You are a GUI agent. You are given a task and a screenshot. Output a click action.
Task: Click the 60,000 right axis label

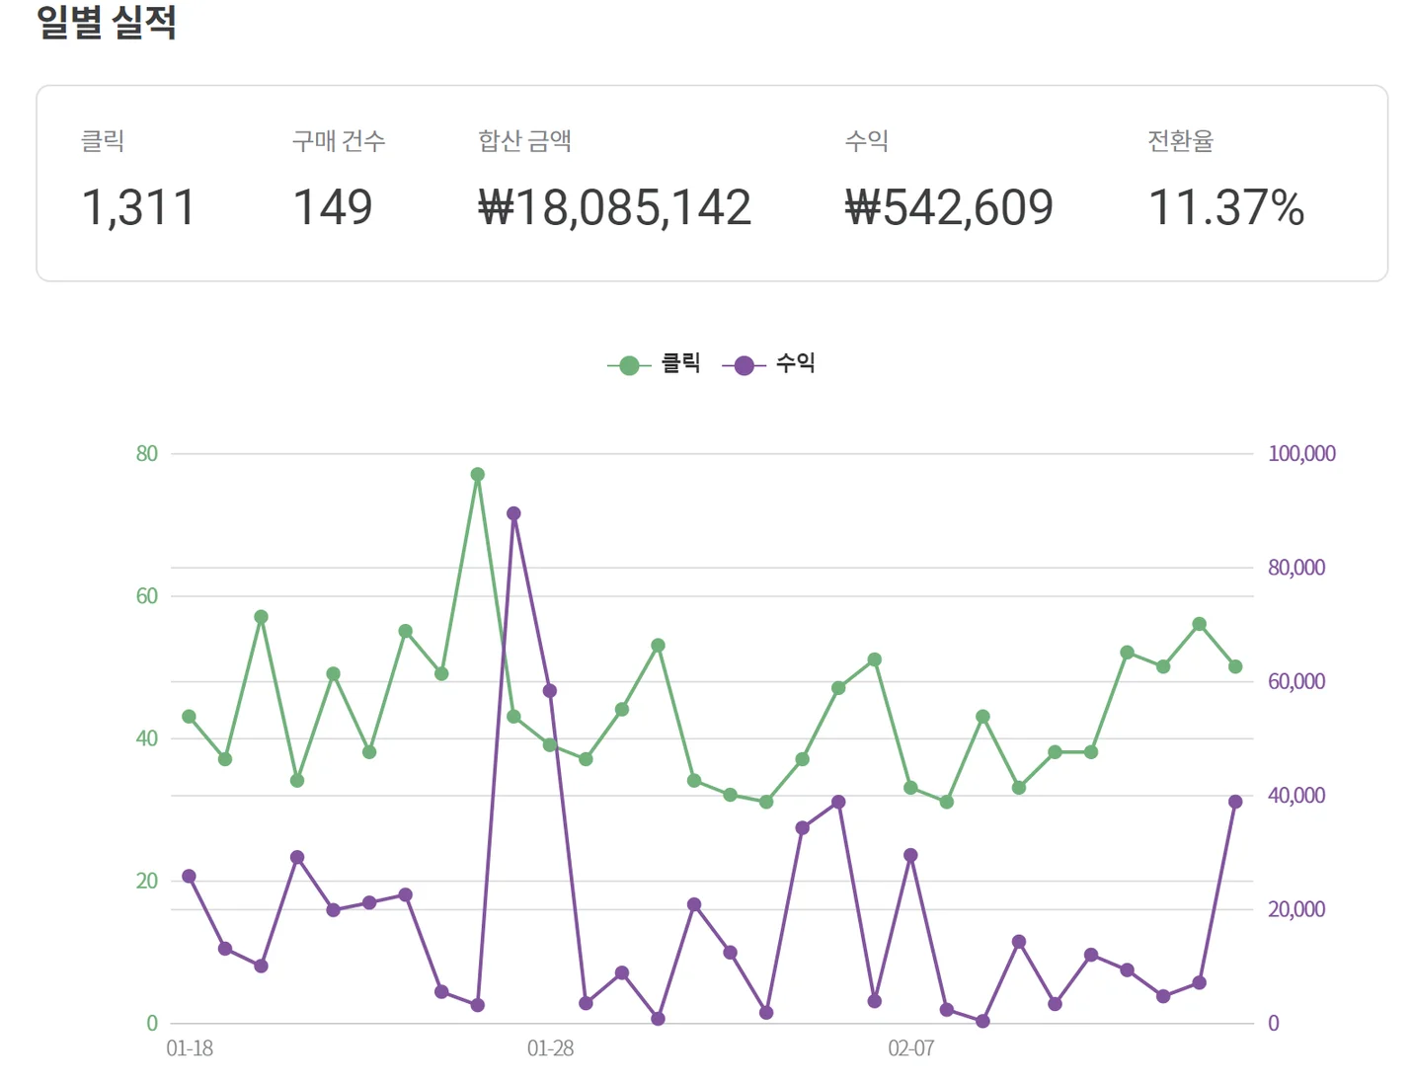pos(1296,681)
